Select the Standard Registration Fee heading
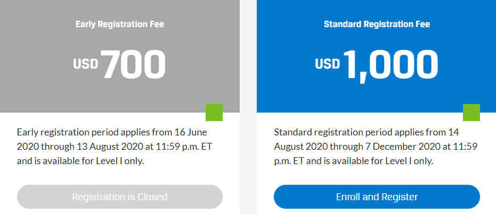 377,24
